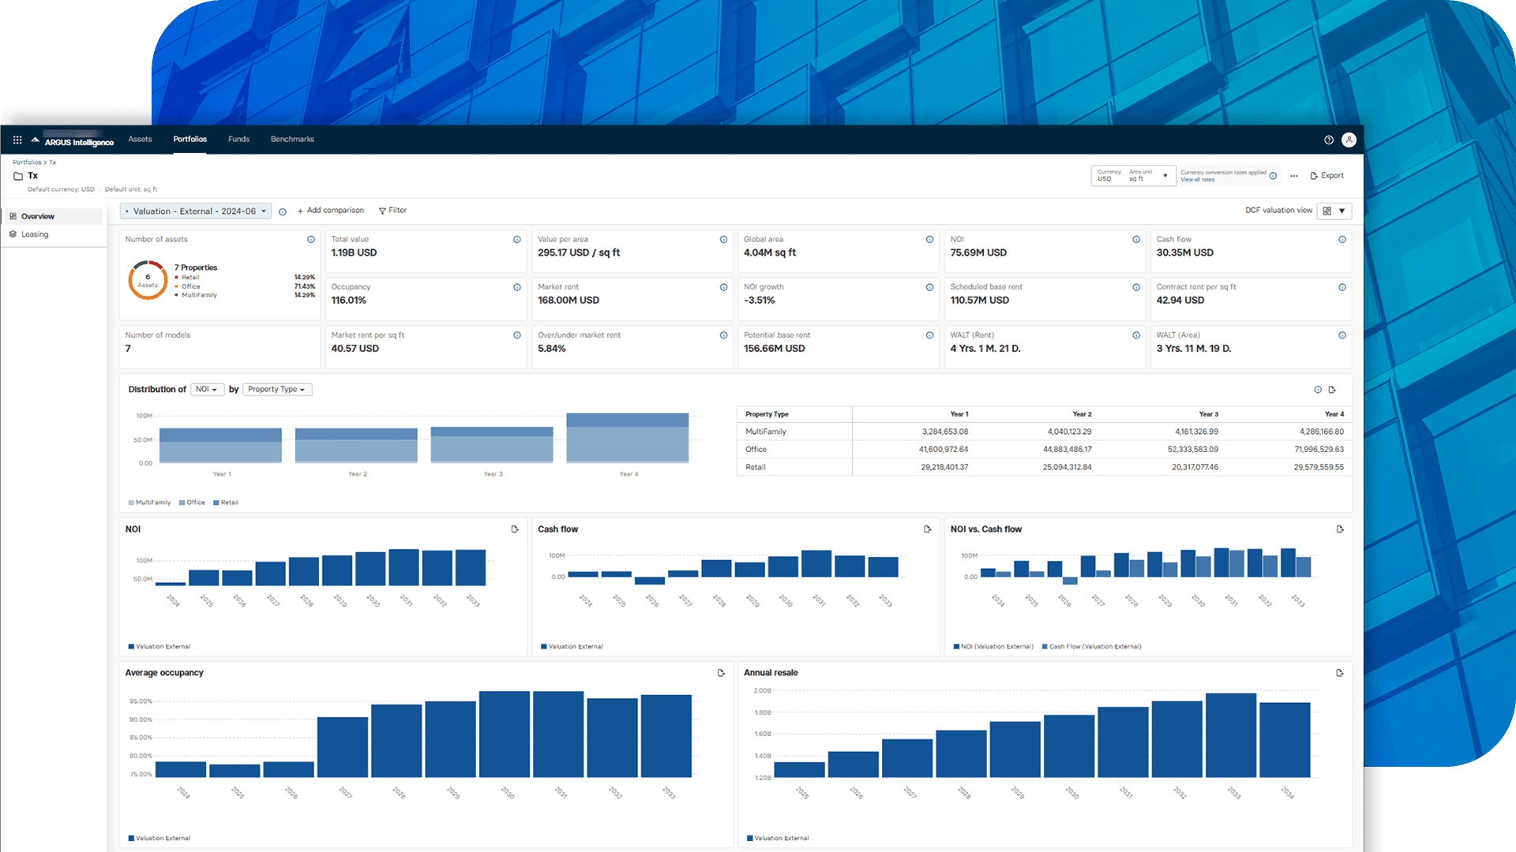Open the user account profile icon
1516x852 pixels.
(x=1349, y=139)
